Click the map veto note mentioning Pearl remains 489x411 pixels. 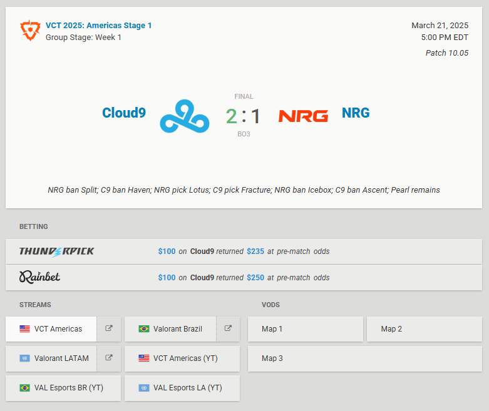(244, 190)
